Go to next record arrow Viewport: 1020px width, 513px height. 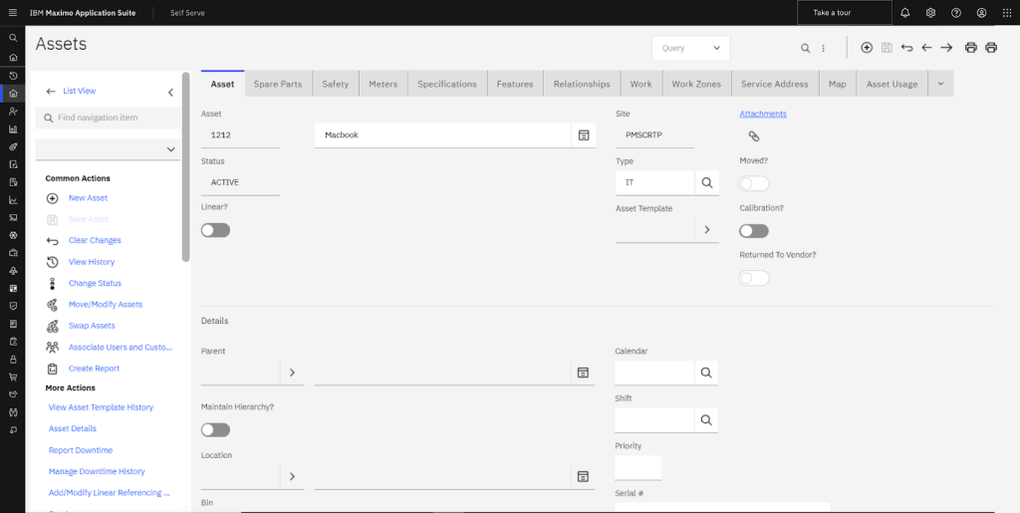[946, 48]
